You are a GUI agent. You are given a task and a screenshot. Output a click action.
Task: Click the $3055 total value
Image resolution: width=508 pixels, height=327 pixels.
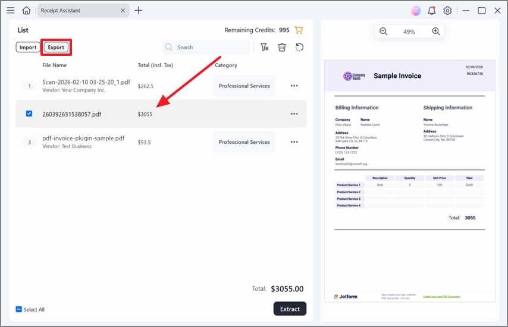(145, 114)
